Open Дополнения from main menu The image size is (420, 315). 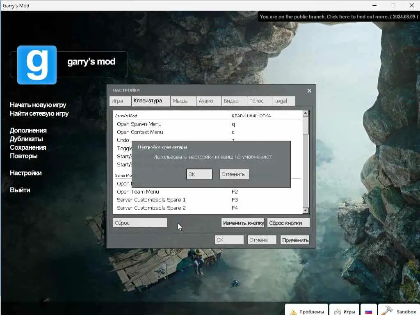tap(28, 130)
